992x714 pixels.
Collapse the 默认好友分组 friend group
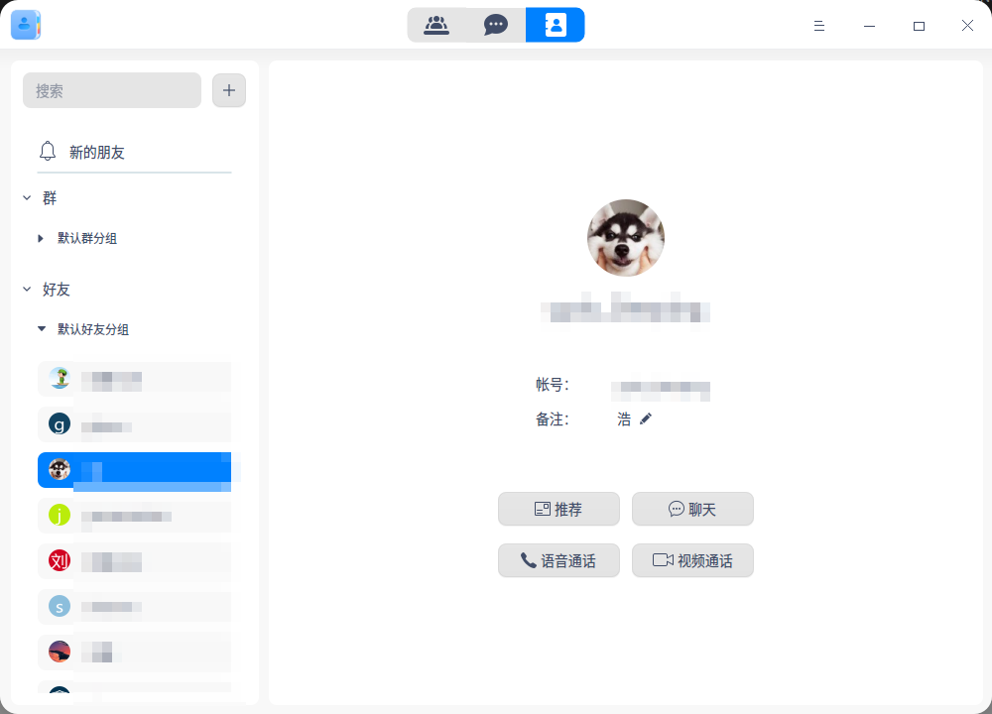coord(43,329)
